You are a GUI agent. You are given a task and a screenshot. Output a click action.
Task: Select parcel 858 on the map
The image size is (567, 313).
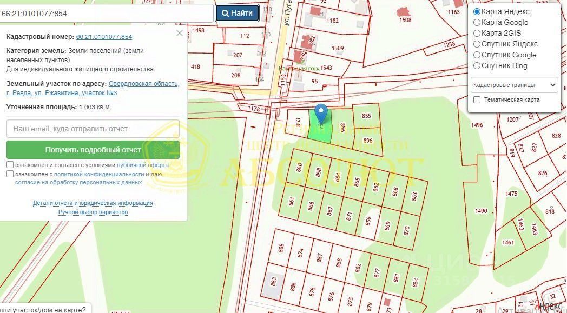click(319, 172)
